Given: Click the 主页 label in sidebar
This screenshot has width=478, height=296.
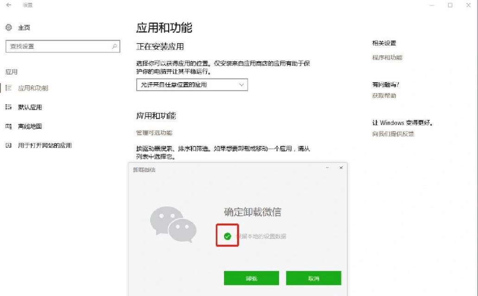Looking at the screenshot, I should [x=24, y=28].
